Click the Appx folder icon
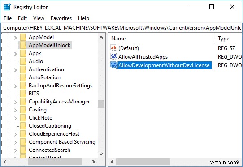Viewport: 243px width, 167px height. tap(23, 53)
